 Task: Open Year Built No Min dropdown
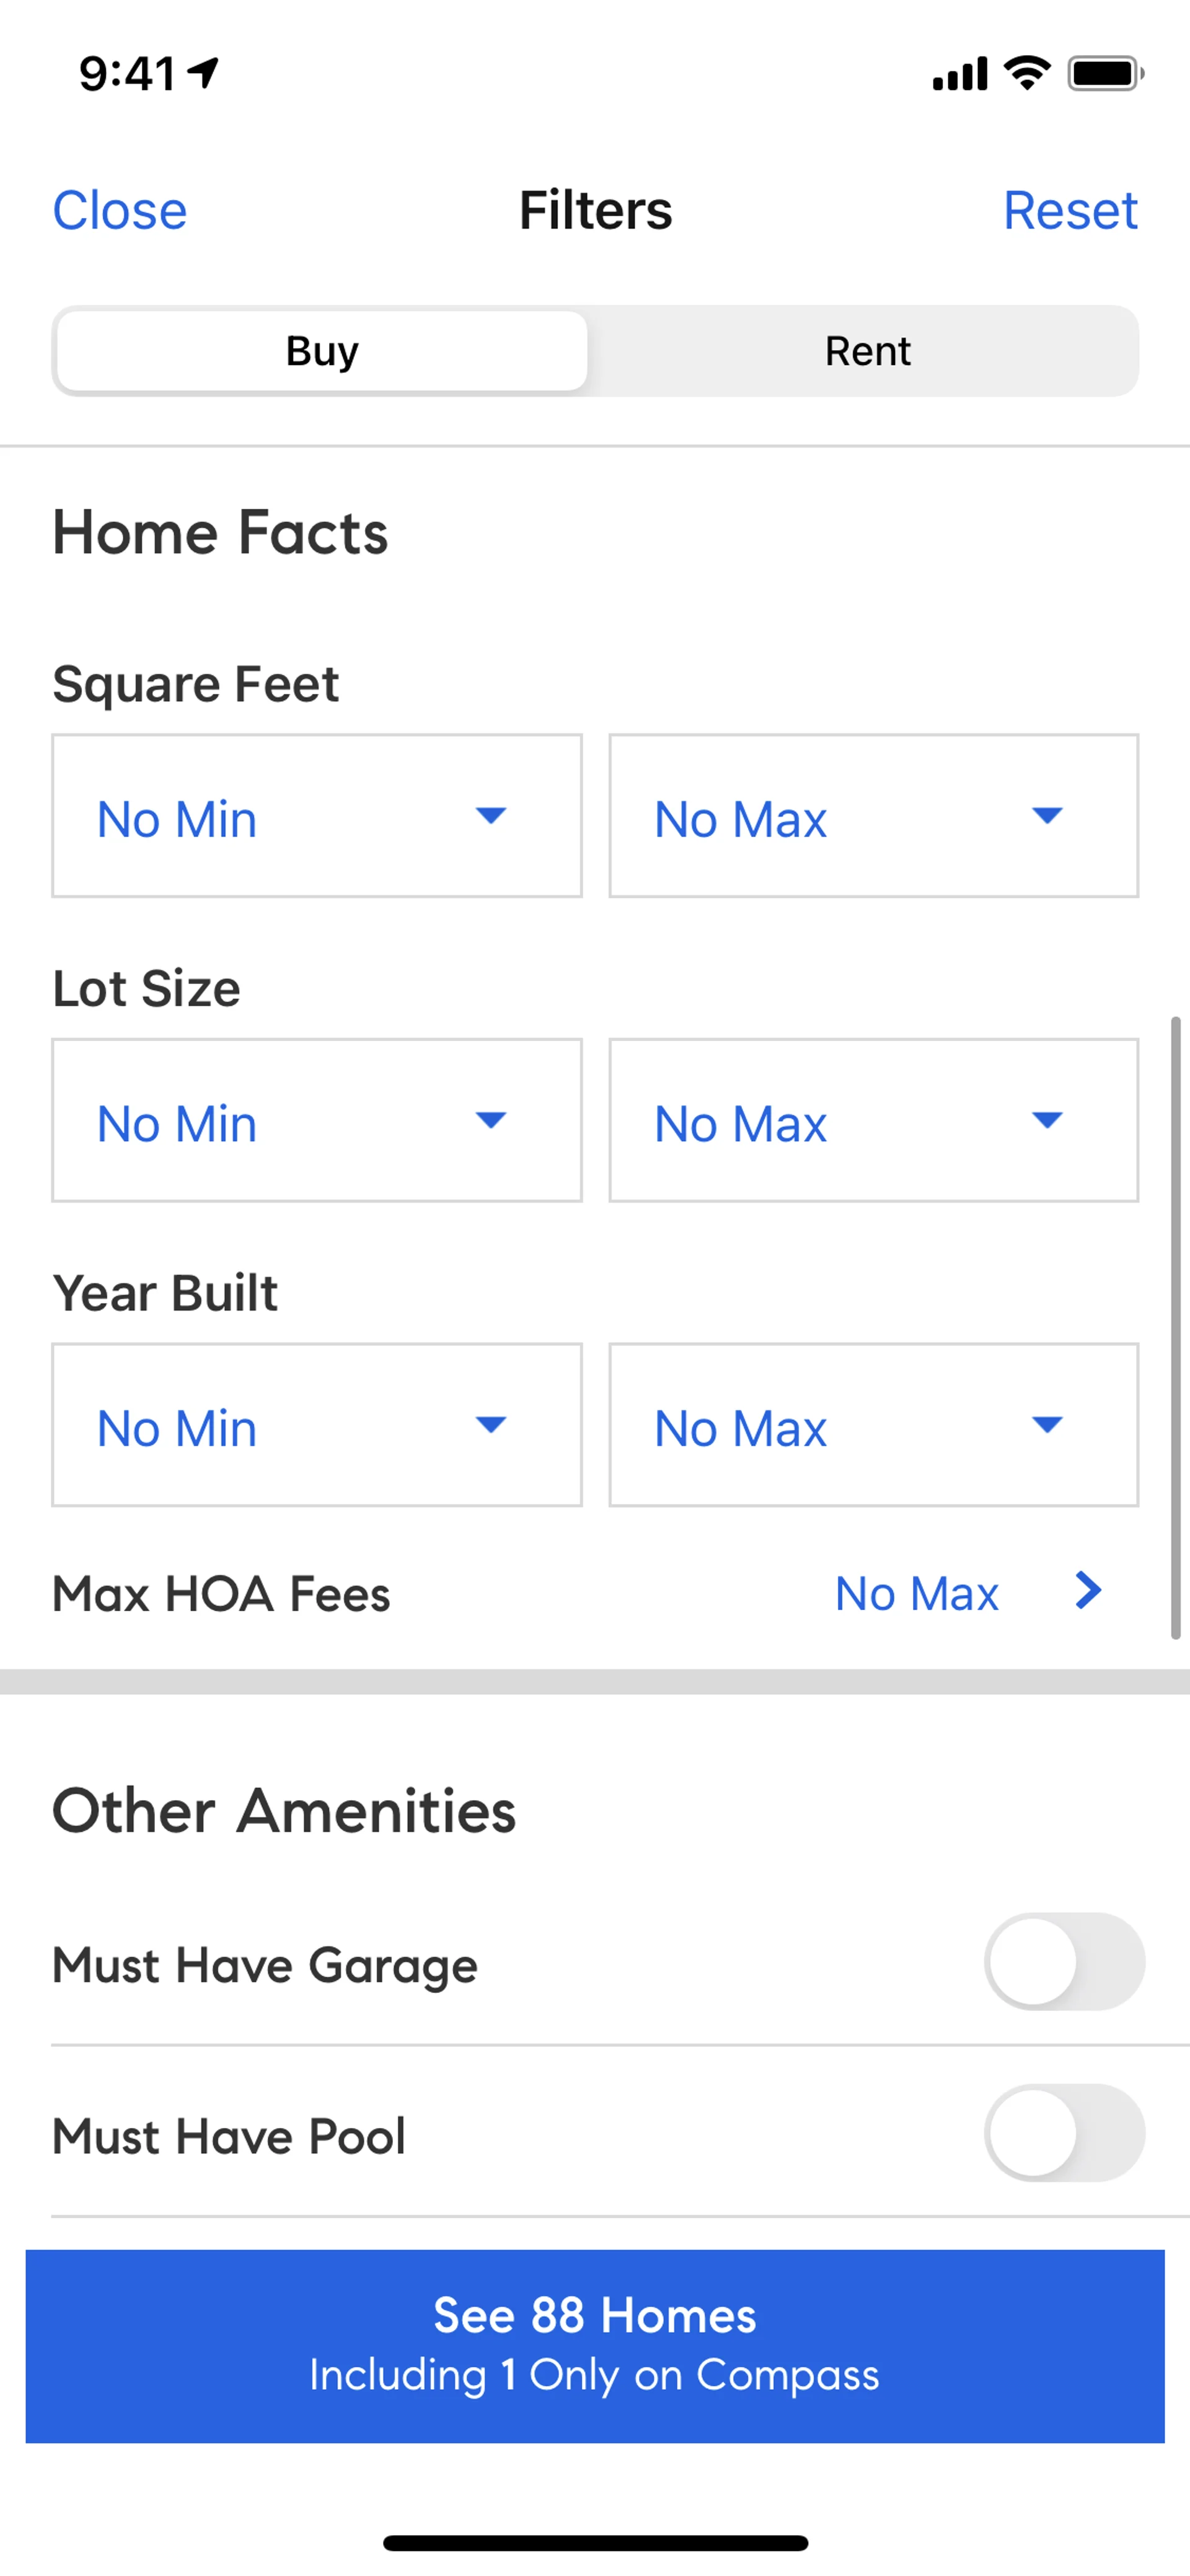click(316, 1424)
